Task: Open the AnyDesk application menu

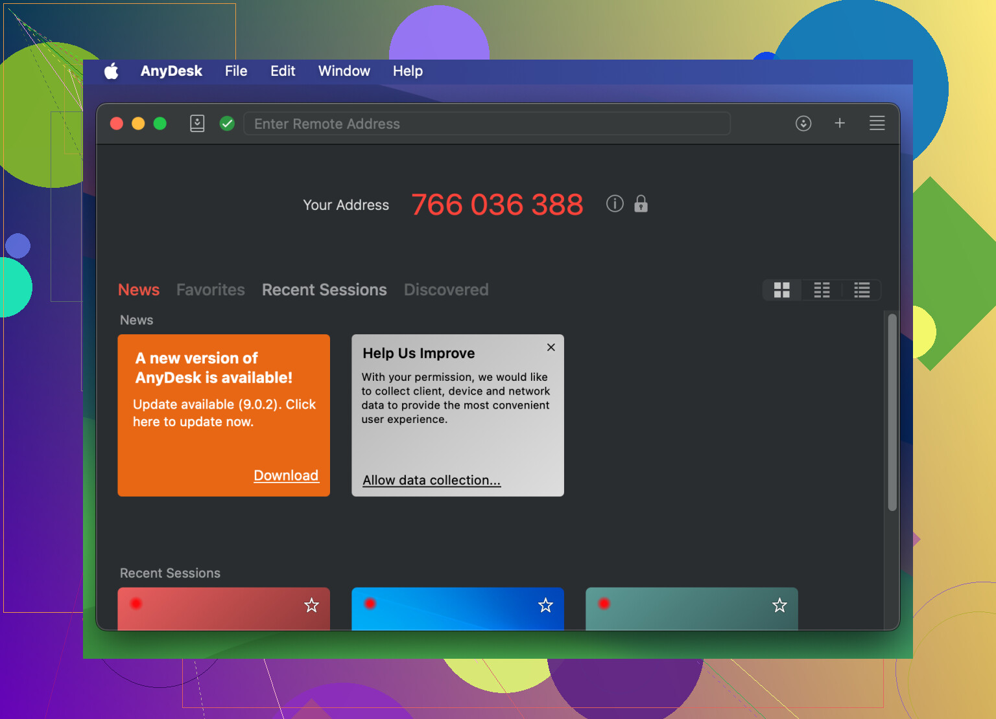Action: (171, 71)
